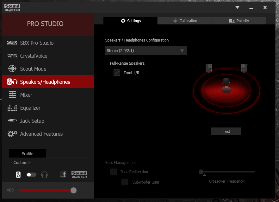Go to Scout Mode
Viewport: 279px width, 202px height.
(x=48, y=69)
